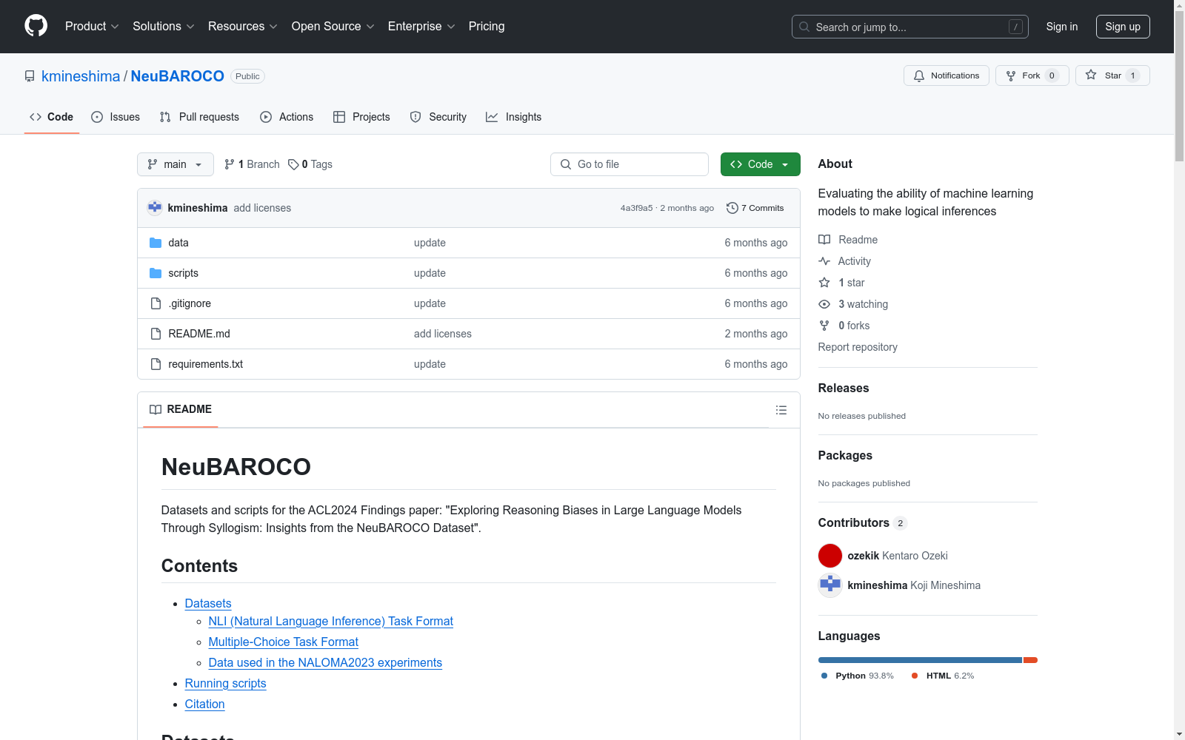Click the scripts folder icon
This screenshot has width=1185, height=740.
pos(156,273)
